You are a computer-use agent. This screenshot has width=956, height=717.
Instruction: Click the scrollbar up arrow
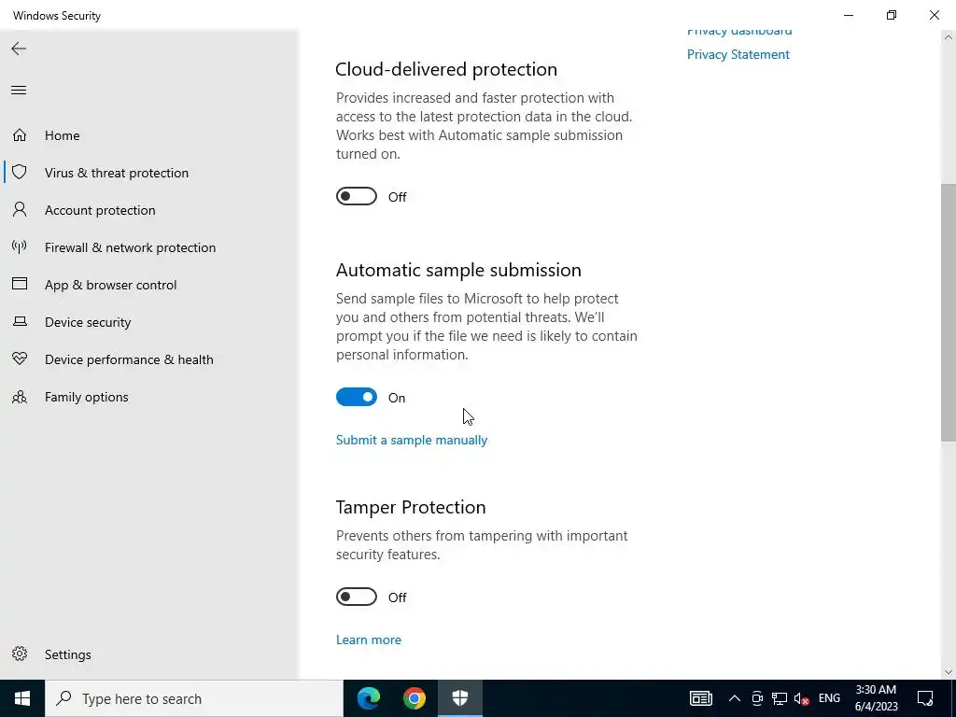click(949, 37)
